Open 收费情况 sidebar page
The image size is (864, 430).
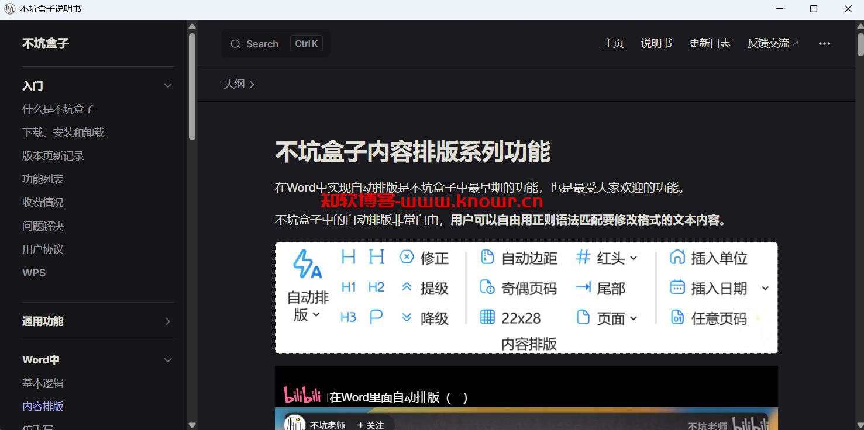pyautogui.click(x=43, y=203)
